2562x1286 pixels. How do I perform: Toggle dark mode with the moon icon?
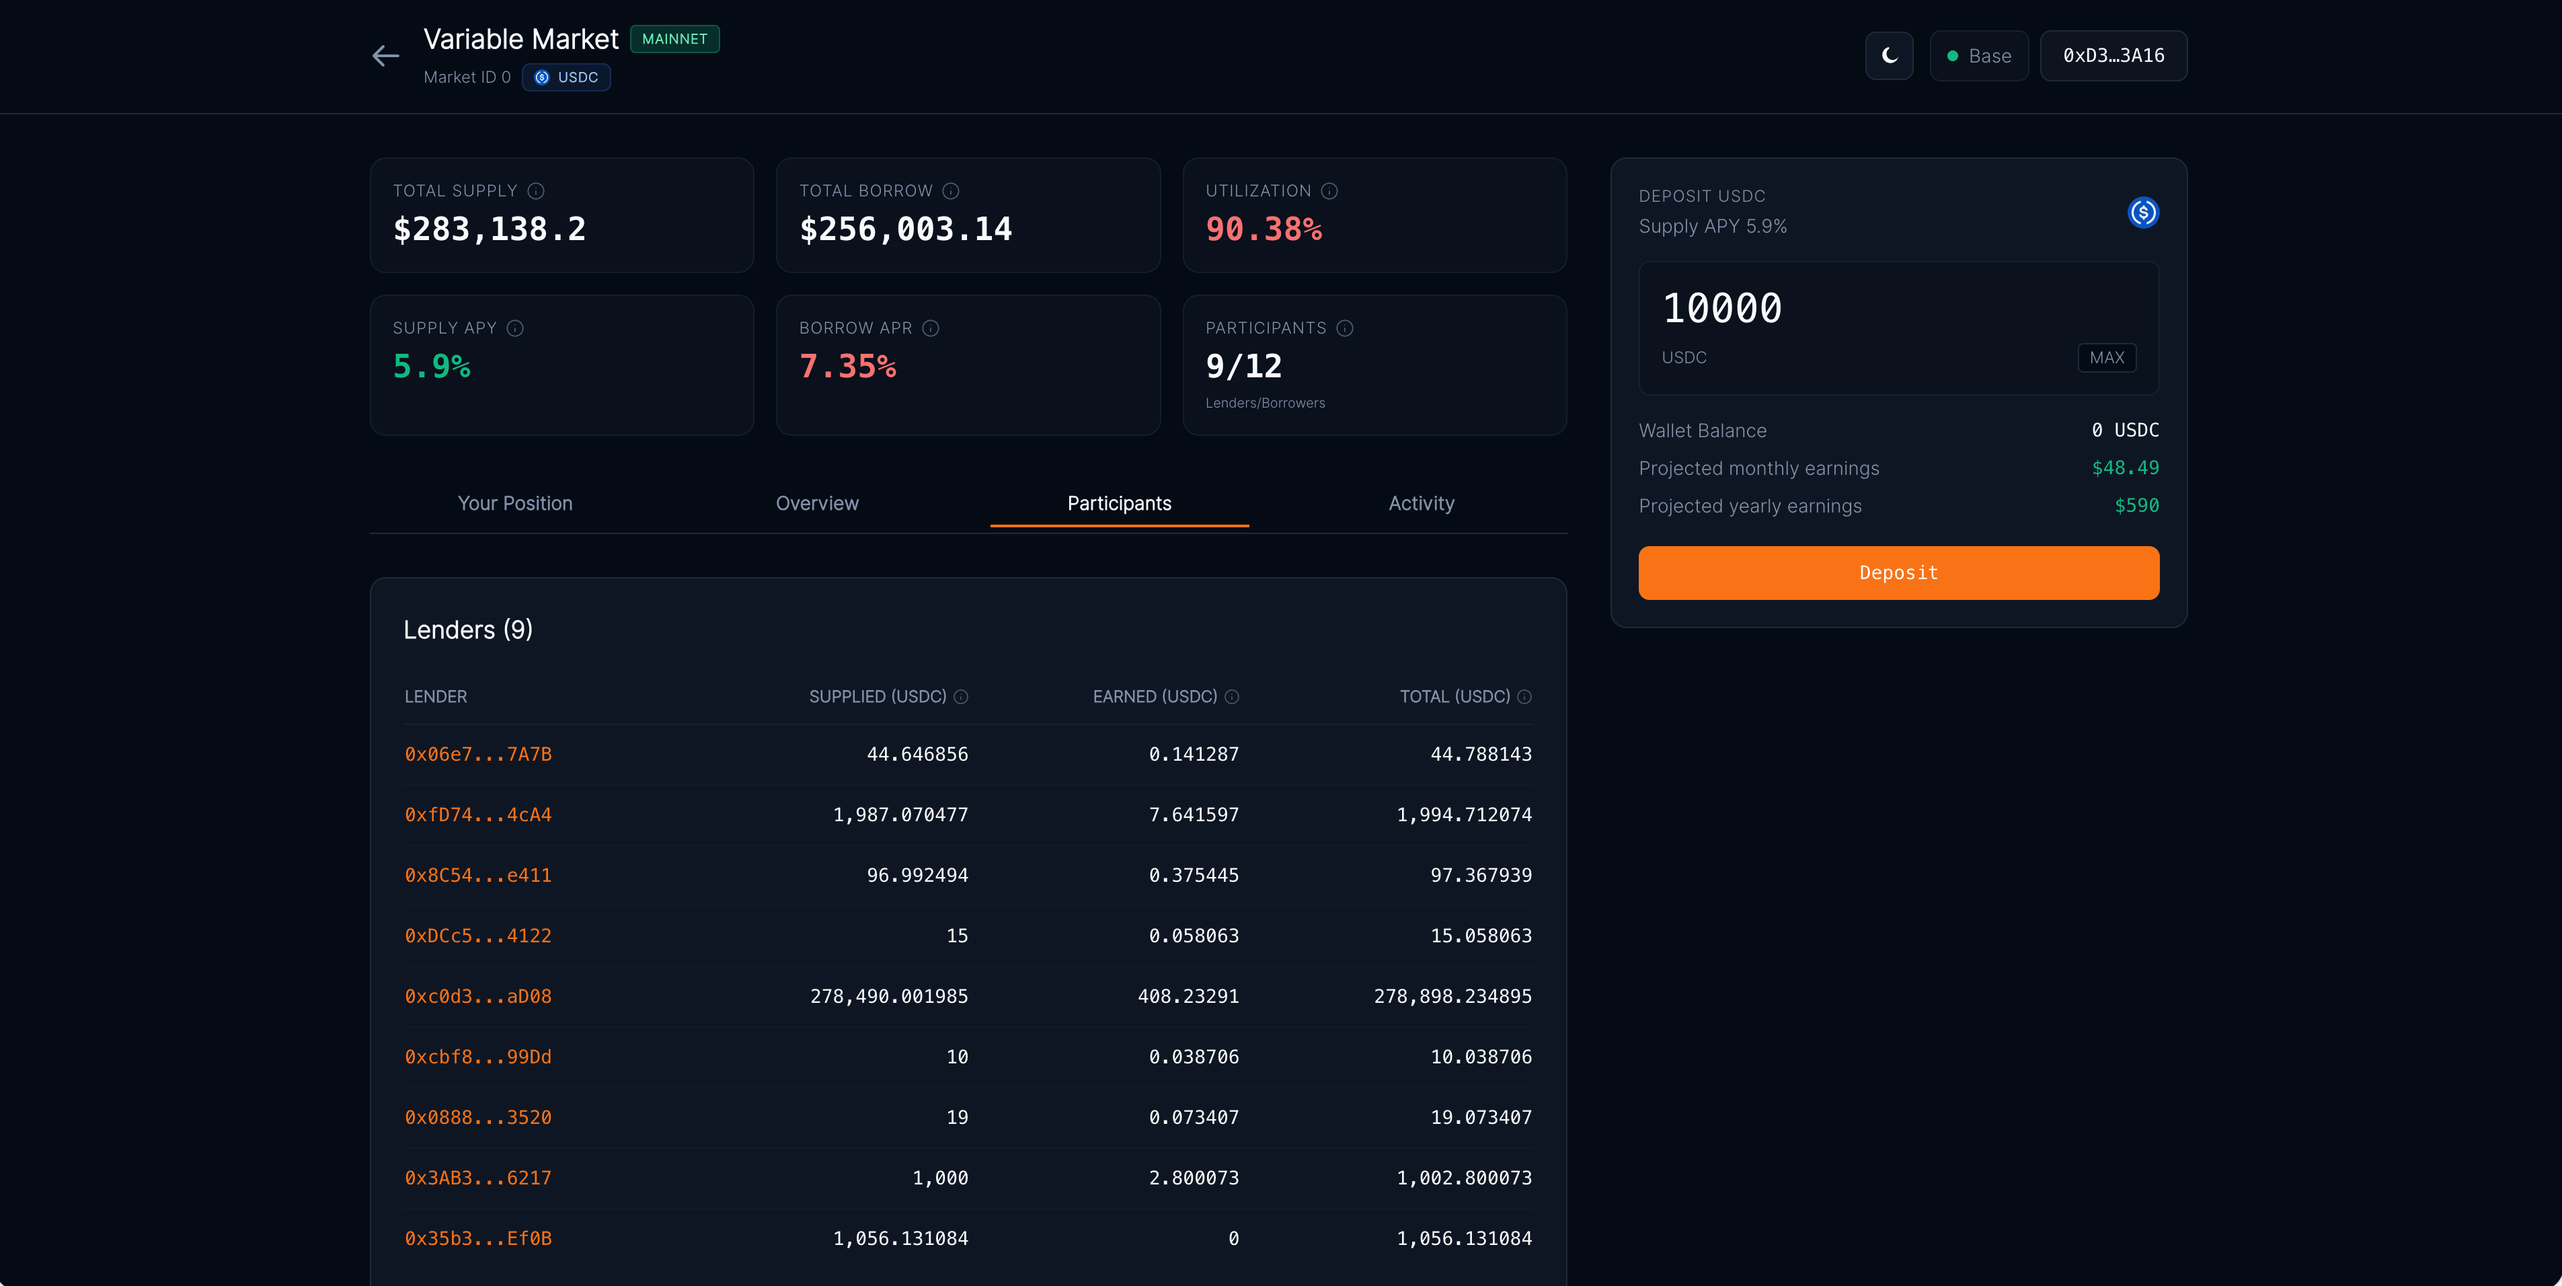click(1889, 56)
